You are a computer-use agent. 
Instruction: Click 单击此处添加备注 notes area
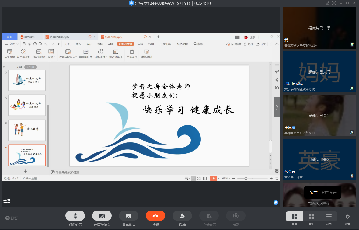[x=67, y=172]
